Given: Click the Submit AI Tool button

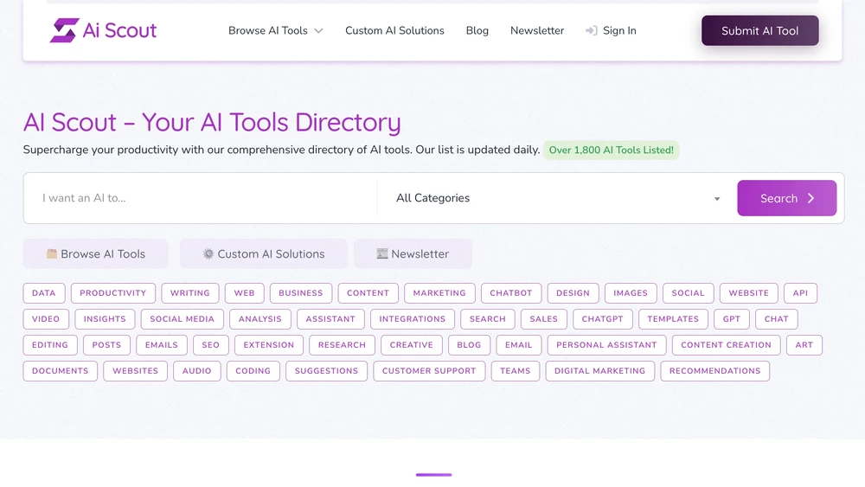Looking at the screenshot, I should [759, 31].
